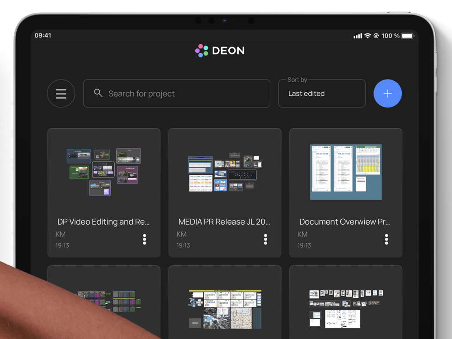Click KM label under MEDIA PR Release

(x=181, y=234)
